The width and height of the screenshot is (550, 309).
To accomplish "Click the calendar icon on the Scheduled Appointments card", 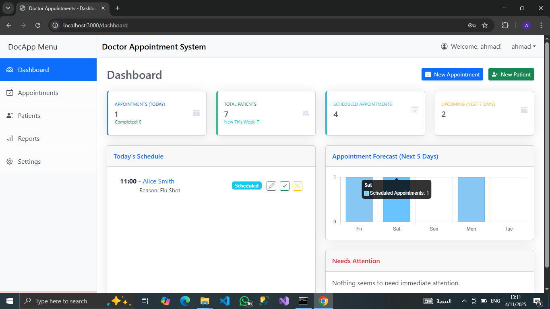I will pyautogui.click(x=415, y=110).
